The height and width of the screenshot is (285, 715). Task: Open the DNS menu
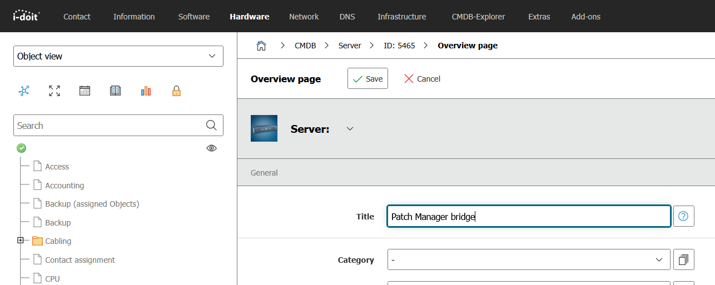click(347, 16)
